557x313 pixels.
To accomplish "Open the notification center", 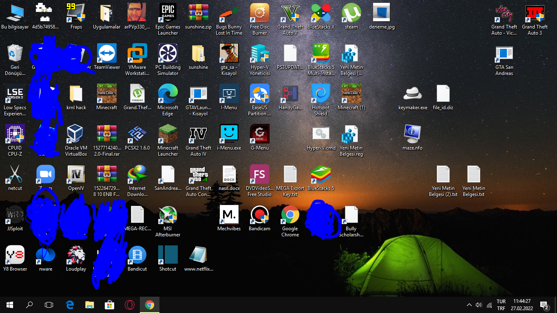I will click(x=544, y=305).
